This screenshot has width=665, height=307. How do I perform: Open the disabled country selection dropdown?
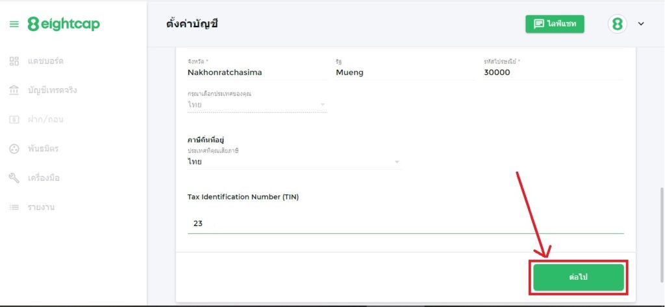click(x=257, y=104)
